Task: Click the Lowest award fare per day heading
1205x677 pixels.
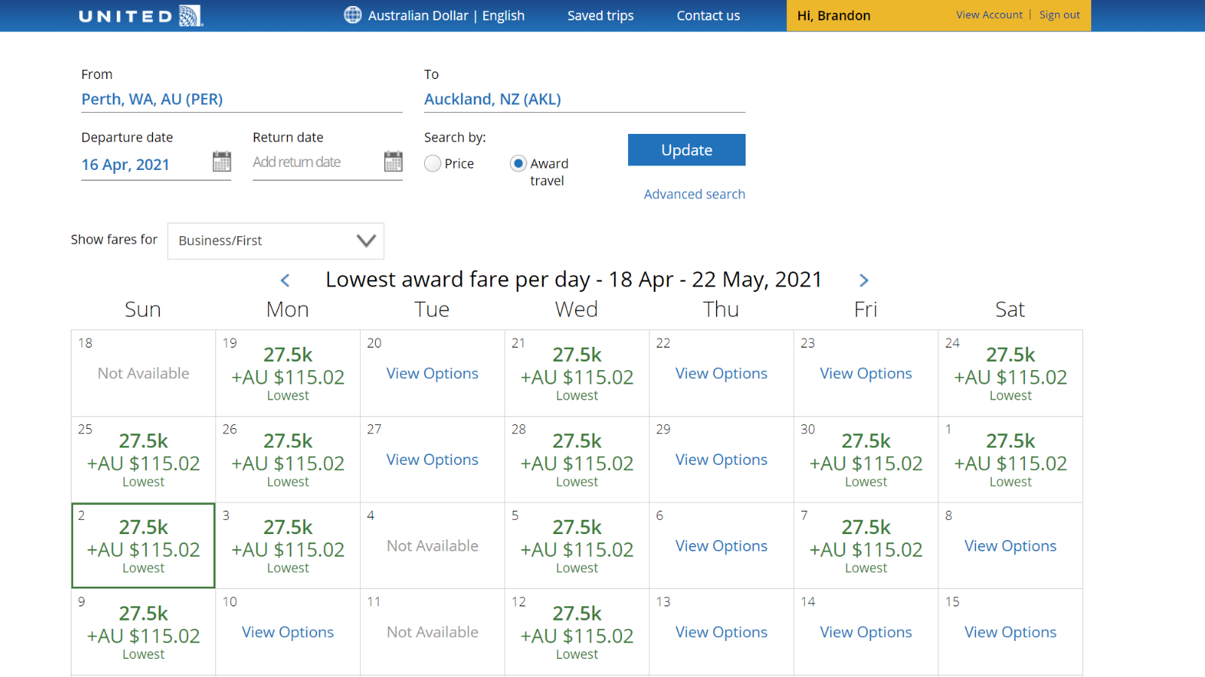Action: pyautogui.click(x=574, y=280)
